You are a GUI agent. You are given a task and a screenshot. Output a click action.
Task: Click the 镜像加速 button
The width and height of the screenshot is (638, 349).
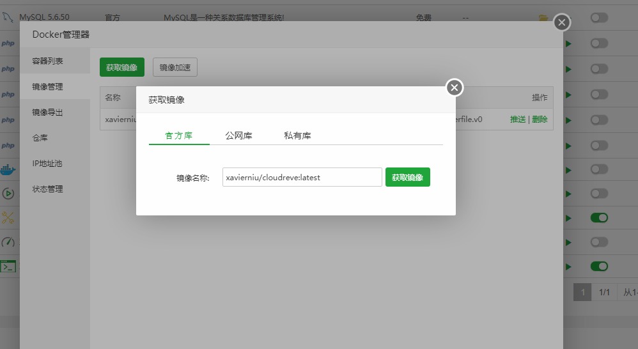point(175,67)
